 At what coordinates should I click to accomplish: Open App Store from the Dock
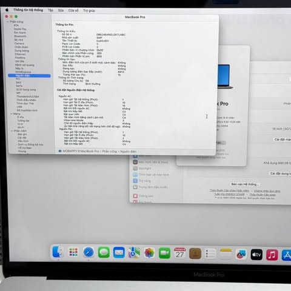tap(287, 255)
